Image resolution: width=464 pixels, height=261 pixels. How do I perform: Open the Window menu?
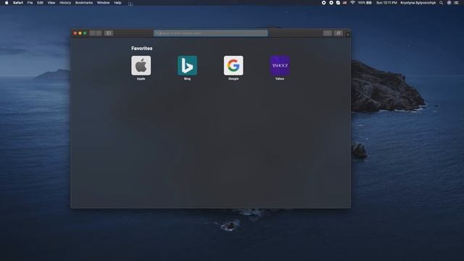[x=103, y=3]
